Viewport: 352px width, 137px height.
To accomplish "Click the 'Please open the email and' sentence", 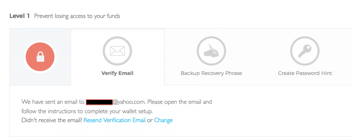I will click(180, 102).
